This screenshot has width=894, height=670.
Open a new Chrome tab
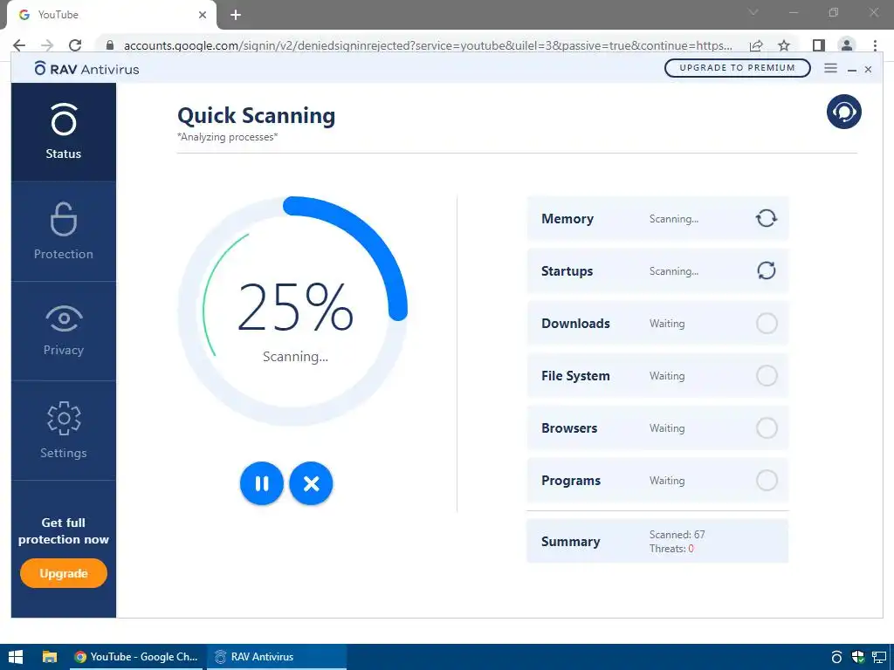pos(236,15)
